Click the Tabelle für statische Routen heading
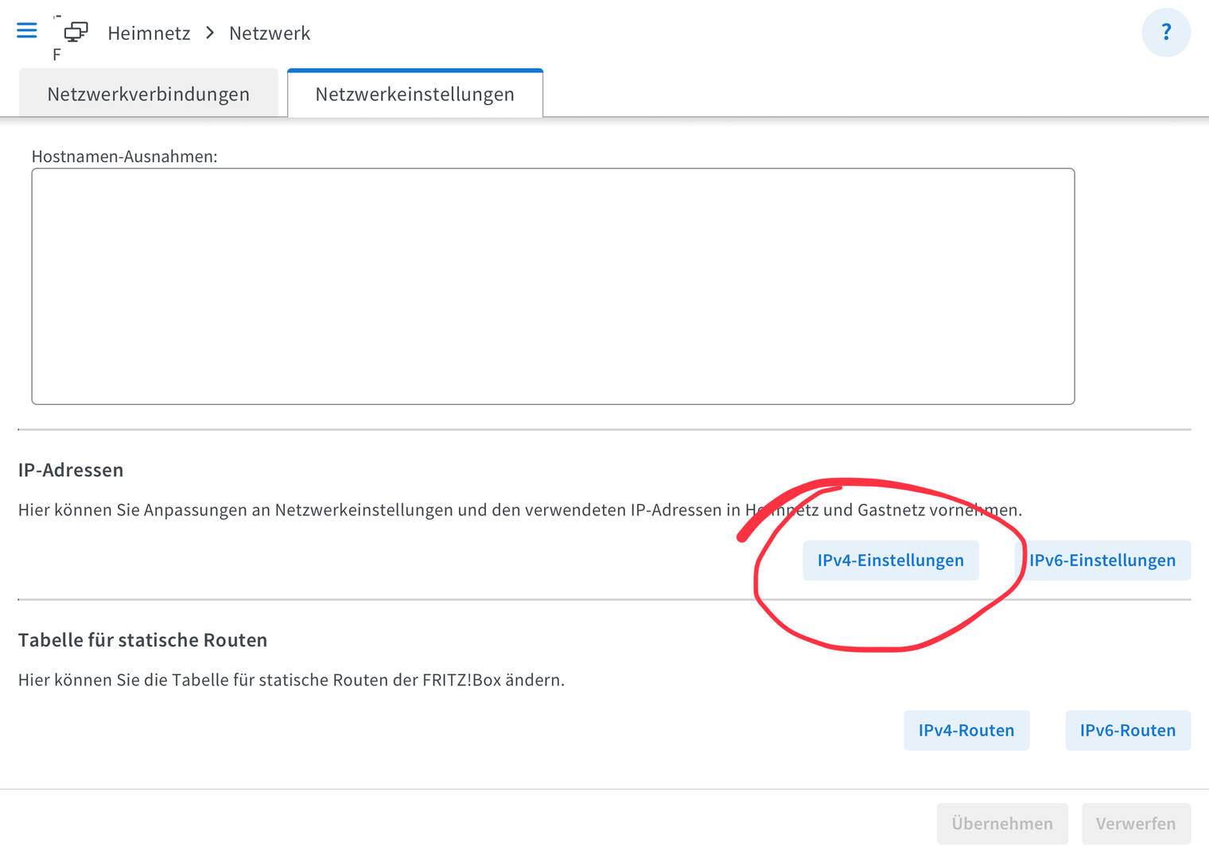1209x858 pixels. click(x=142, y=640)
